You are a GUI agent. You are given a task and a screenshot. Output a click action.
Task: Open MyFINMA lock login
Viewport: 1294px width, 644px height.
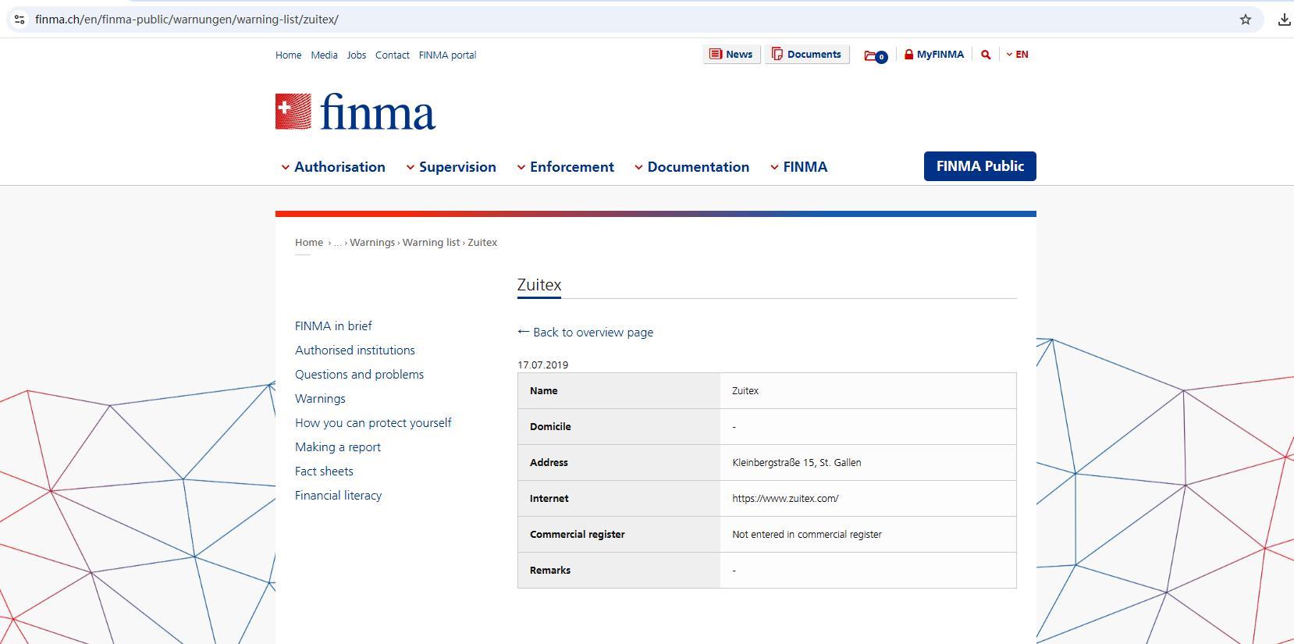[x=933, y=55]
